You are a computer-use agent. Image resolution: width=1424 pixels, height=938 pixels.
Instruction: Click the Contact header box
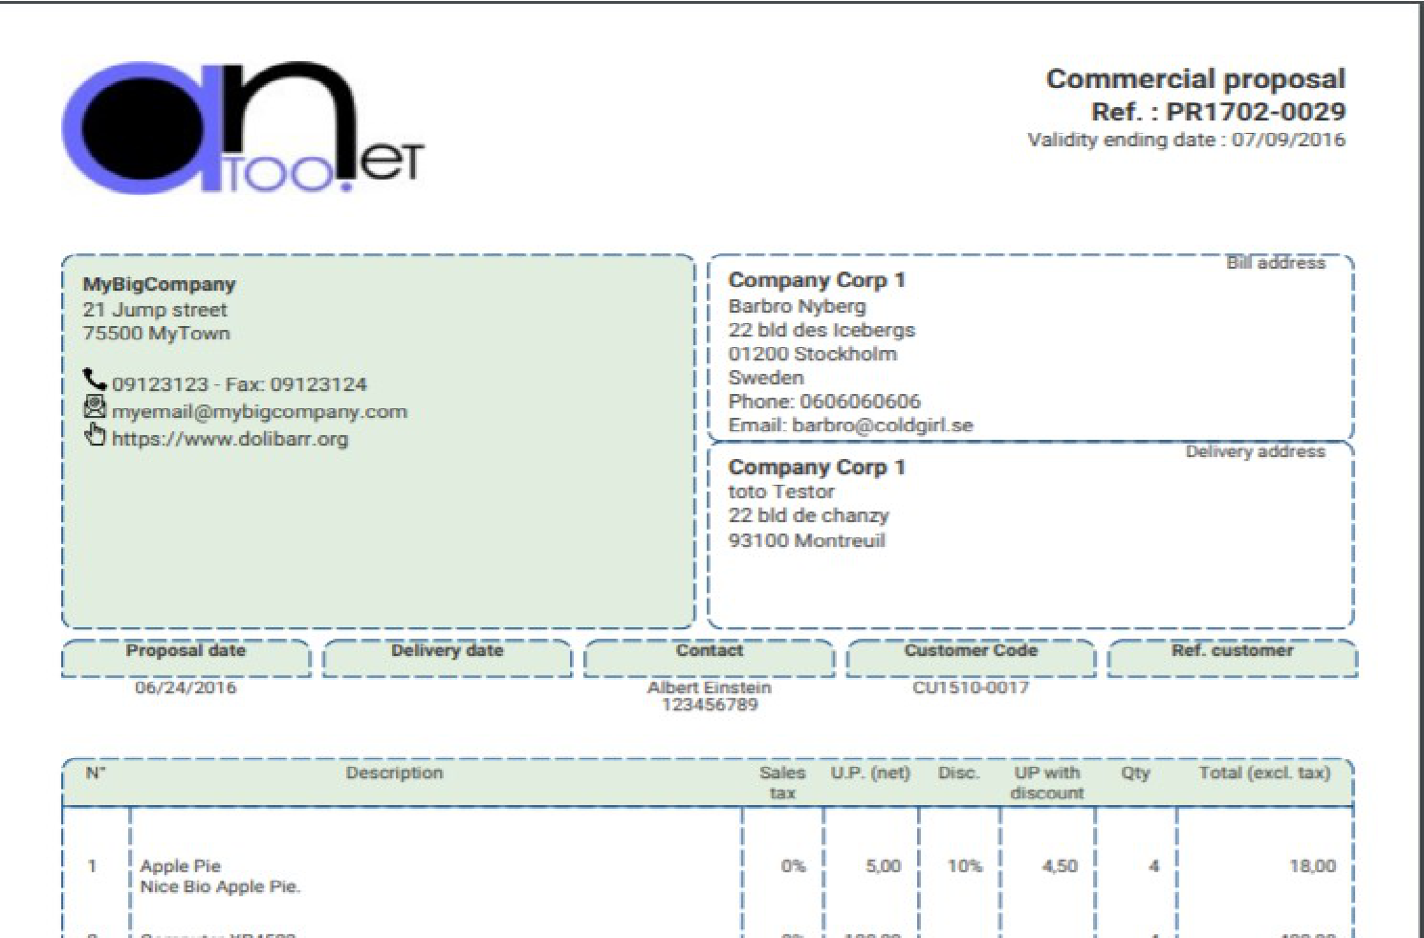(709, 658)
